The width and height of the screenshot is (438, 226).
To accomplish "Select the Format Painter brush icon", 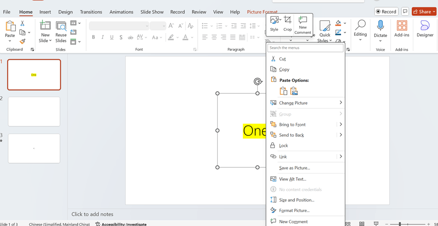I will tap(22, 41).
